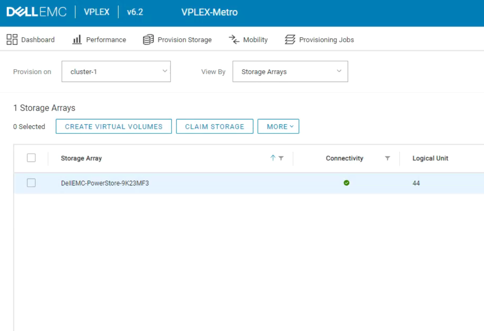Image resolution: width=484 pixels, height=331 pixels.
Task: Click the Dashboard grid icon
Action: click(x=12, y=39)
